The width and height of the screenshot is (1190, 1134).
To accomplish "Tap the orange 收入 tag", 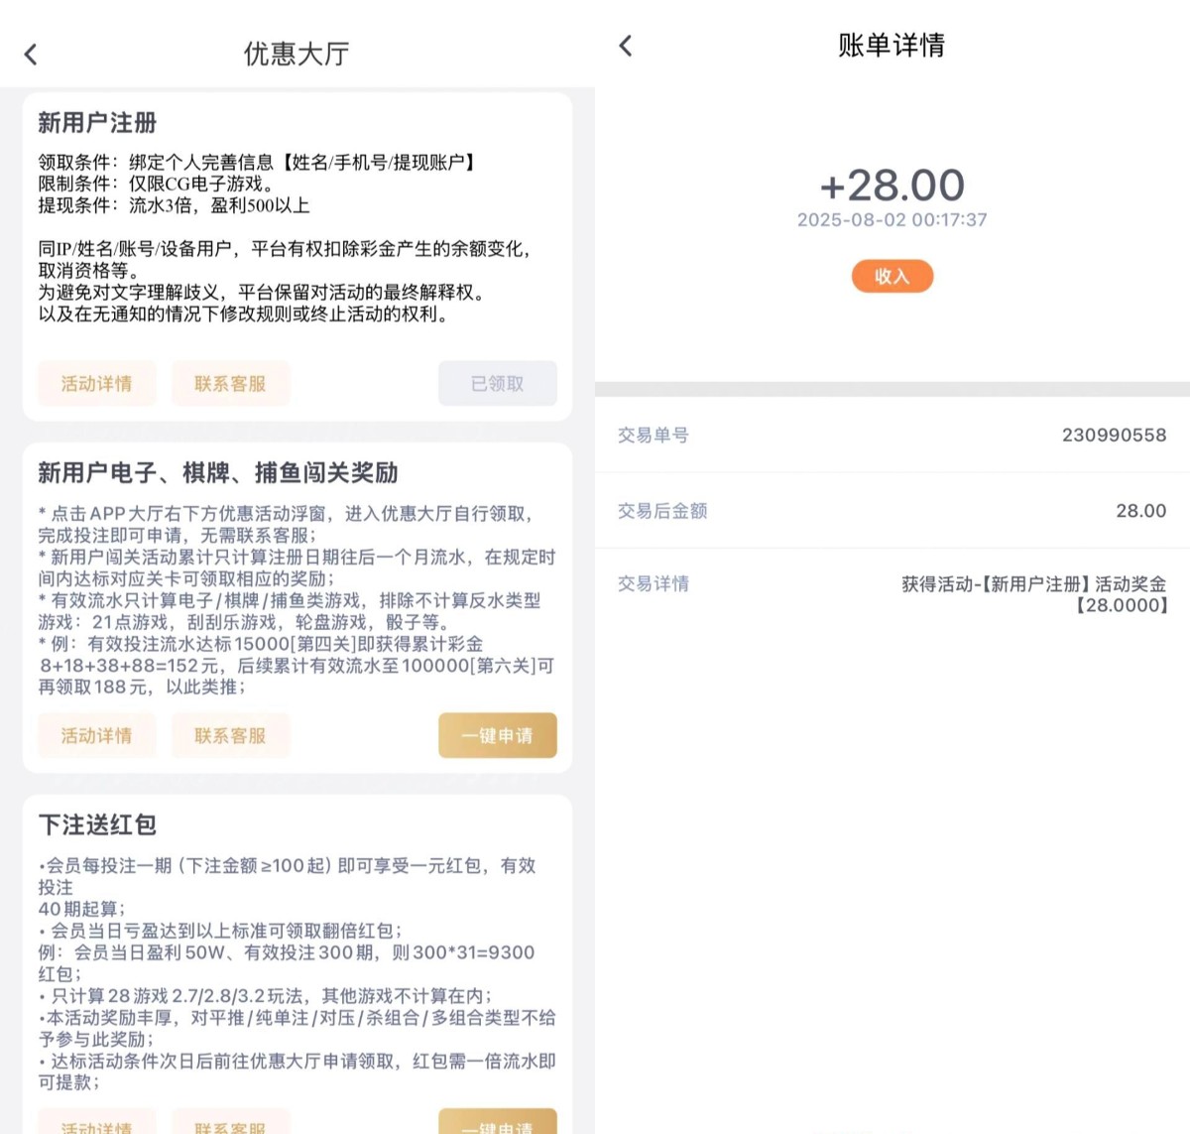I will [892, 276].
